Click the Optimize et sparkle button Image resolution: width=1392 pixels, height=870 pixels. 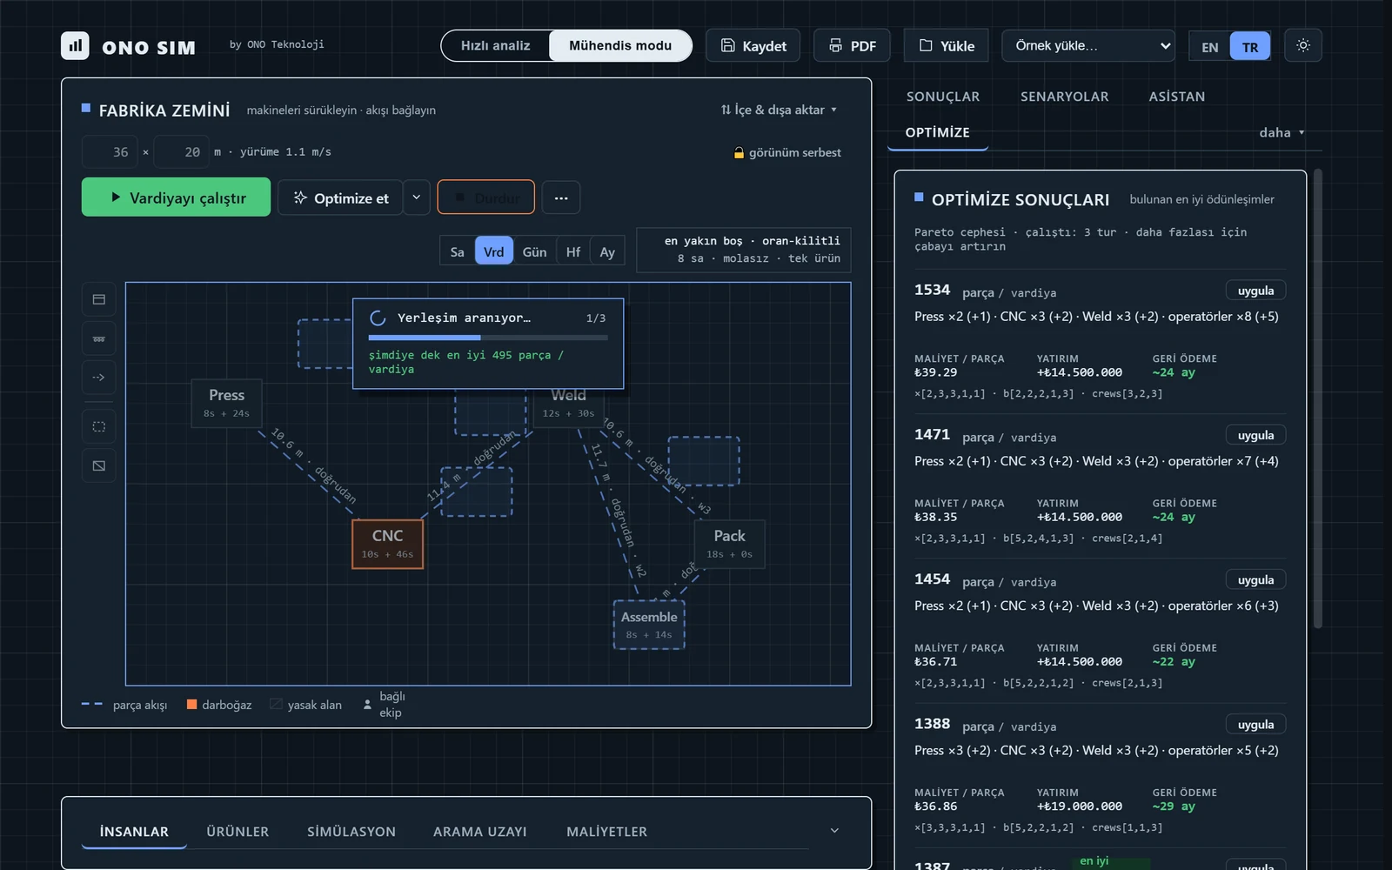click(x=340, y=197)
